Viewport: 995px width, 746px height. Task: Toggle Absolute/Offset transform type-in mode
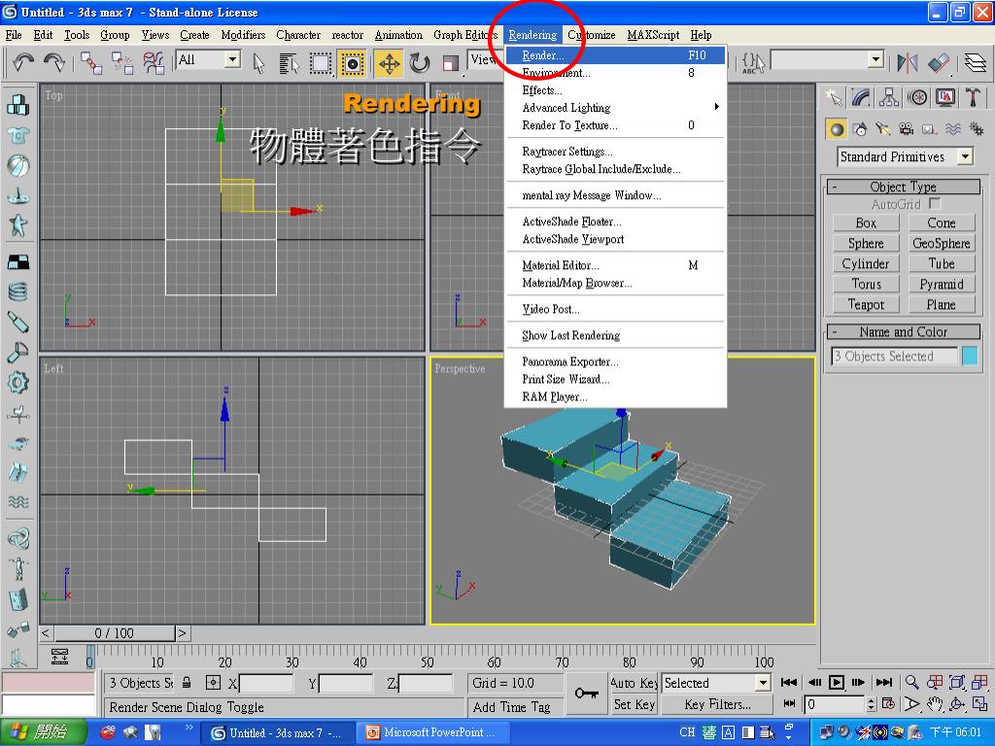coord(213,683)
